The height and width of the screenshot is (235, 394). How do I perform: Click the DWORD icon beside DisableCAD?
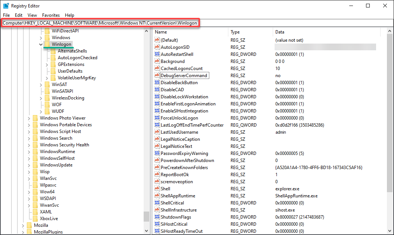click(x=157, y=89)
